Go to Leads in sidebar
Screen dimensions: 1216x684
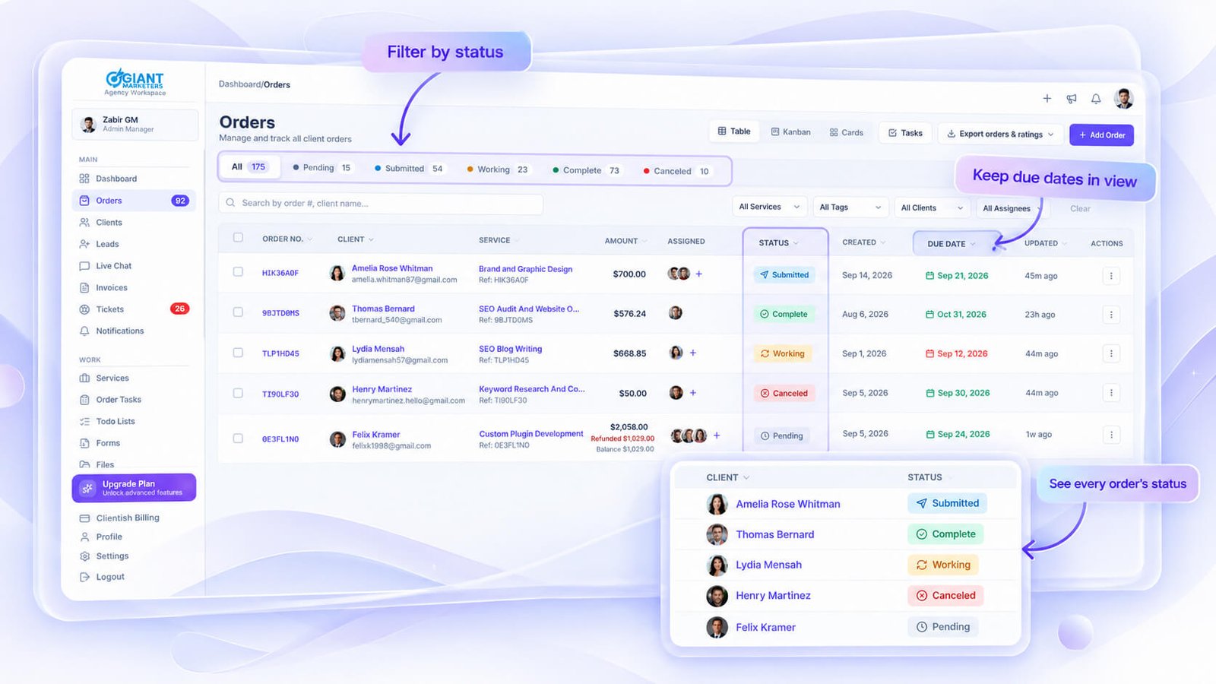tap(99, 244)
